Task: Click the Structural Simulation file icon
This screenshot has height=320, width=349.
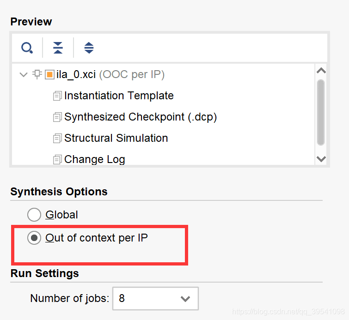Action: point(57,139)
